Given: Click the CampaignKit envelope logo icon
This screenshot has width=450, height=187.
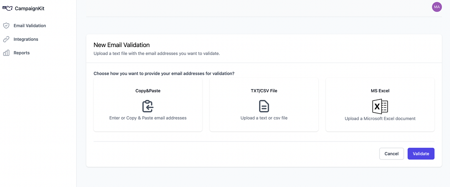Looking at the screenshot, I should (x=7, y=8).
